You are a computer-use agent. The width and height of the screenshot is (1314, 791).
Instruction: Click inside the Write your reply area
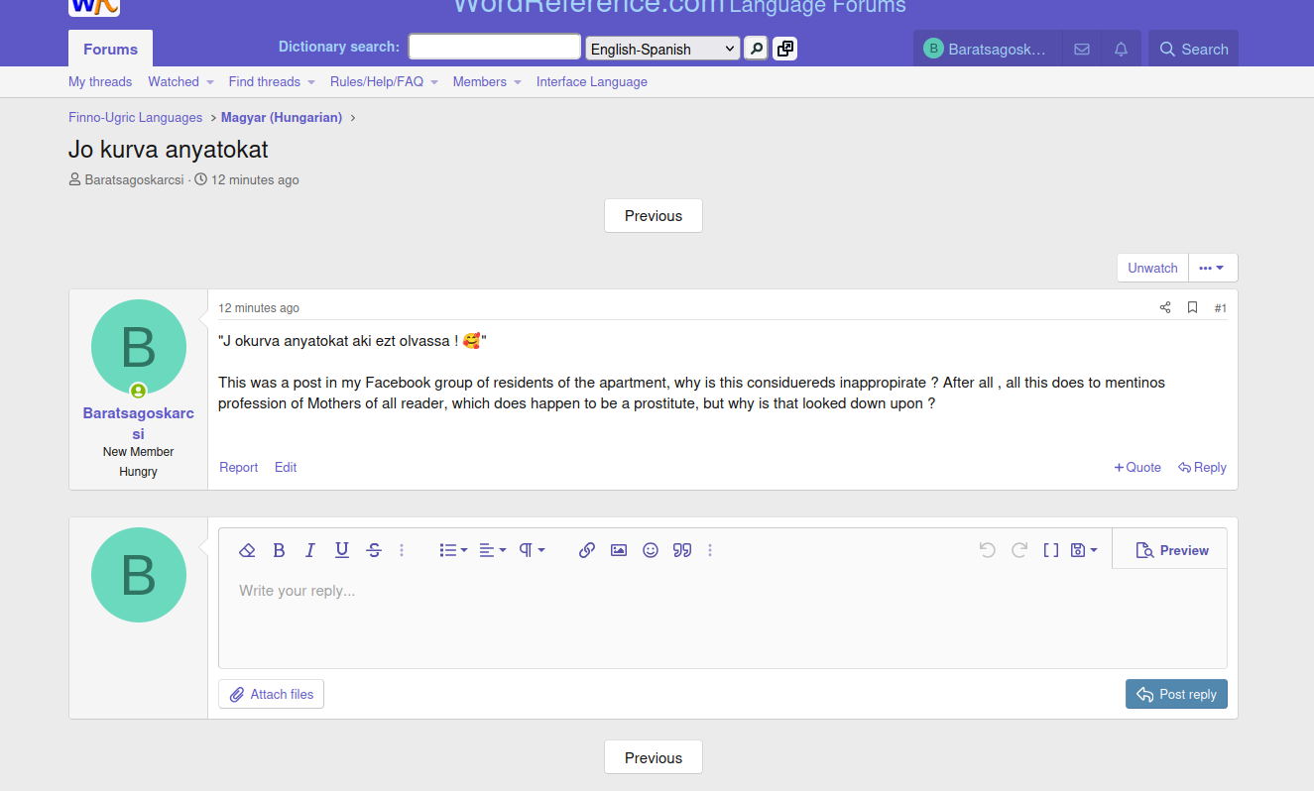(722, 618)
